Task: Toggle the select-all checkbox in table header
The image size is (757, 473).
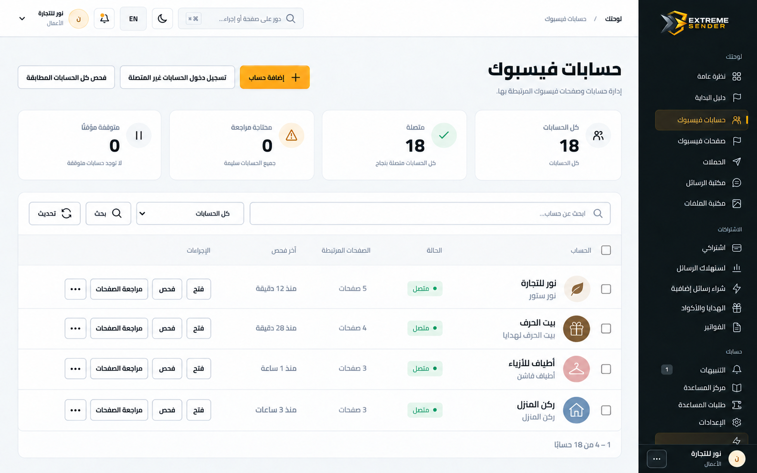Action: (x=606, y=250)
